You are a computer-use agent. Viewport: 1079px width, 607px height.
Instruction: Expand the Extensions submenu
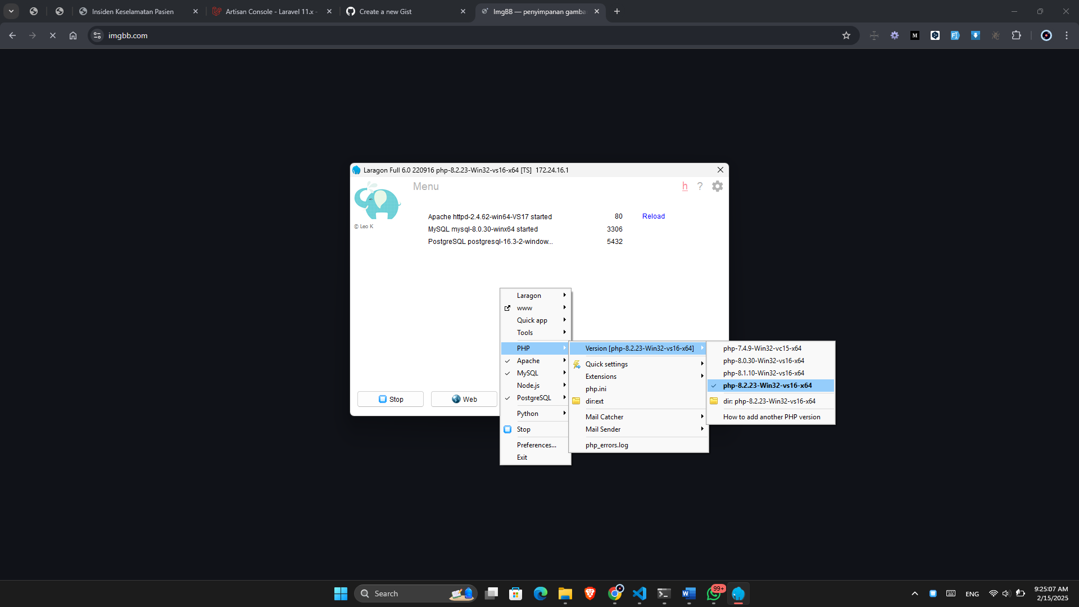(638, 377)
